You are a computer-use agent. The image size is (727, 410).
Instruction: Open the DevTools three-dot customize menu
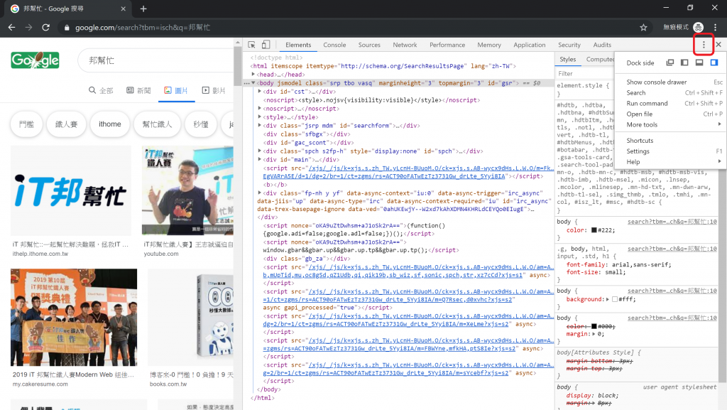click(704, 45)
